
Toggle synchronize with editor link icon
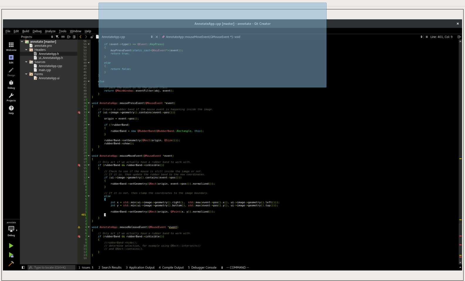tap(63, 37)
